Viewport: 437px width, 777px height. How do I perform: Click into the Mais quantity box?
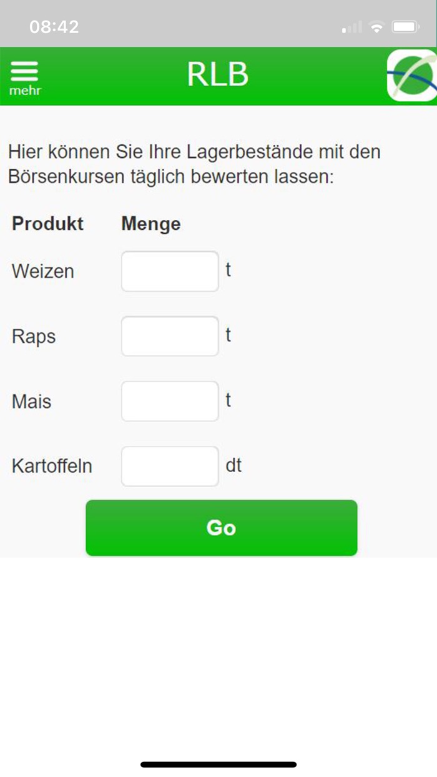coord(170,401)
